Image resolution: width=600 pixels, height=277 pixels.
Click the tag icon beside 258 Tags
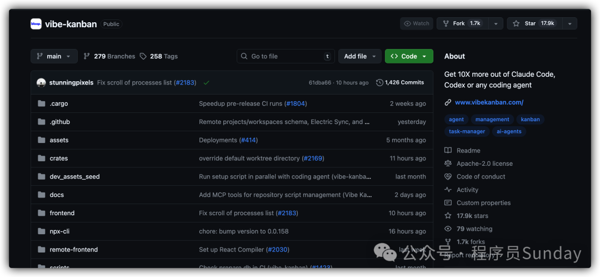(x=143, y=56)
